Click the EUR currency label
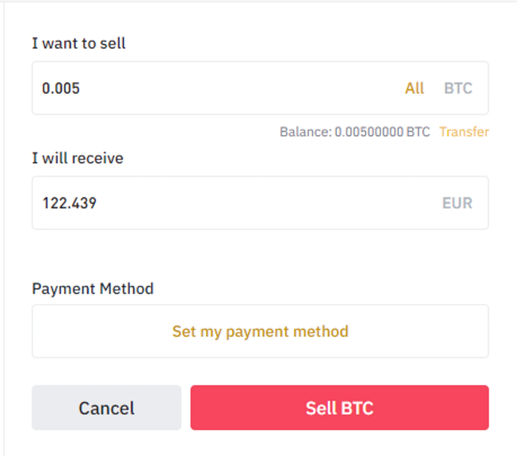 (457, 203)
